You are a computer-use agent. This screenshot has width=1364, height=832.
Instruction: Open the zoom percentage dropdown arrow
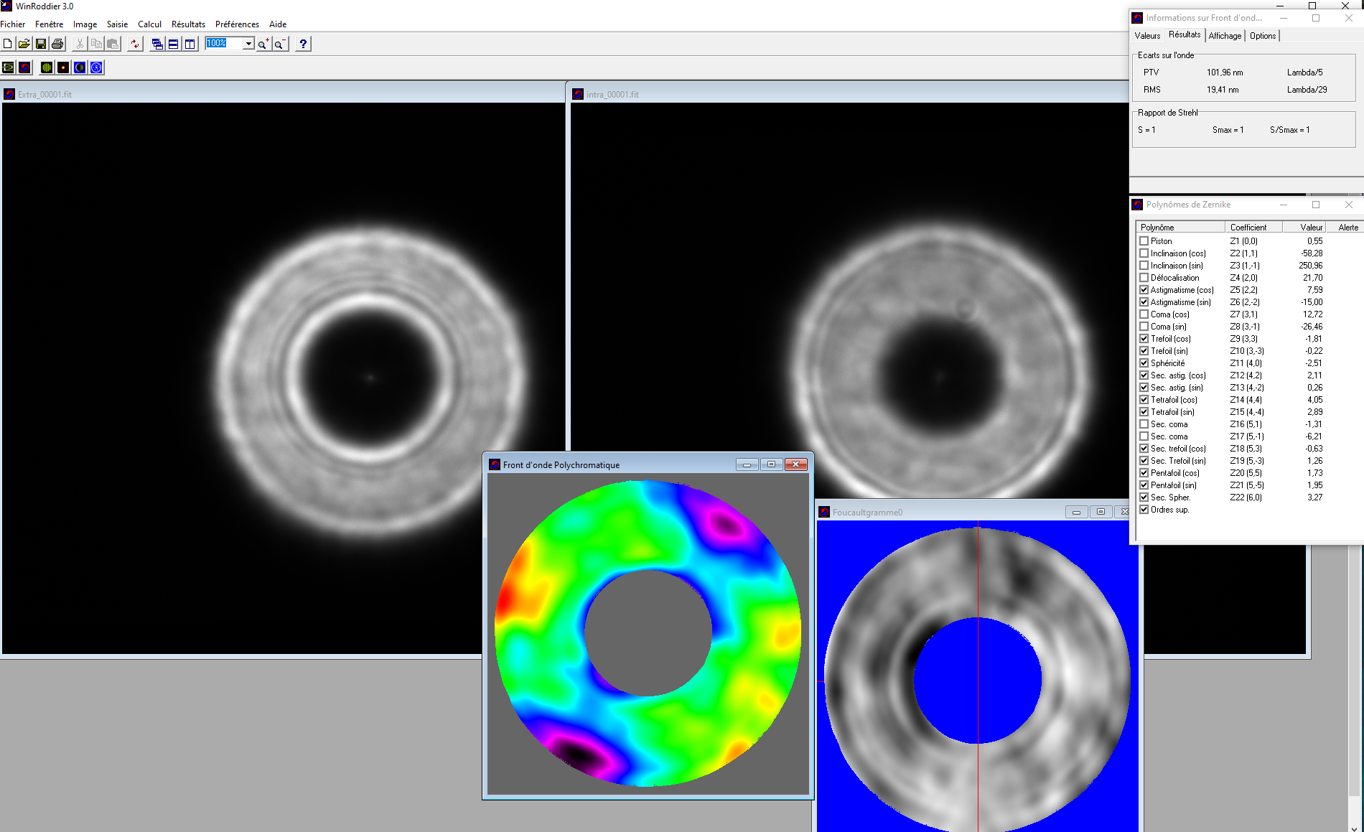(x=248, y=44)
